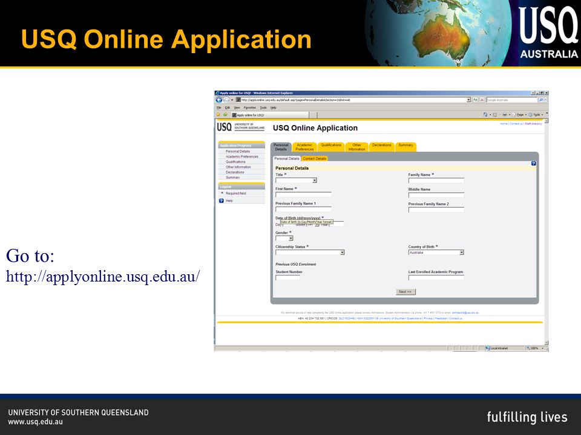Image resolution: width=581 pixels, height=435 pixels.
Task: Click the red Stop loading icon
Action: pyautogui.click(x=482, y=100)
